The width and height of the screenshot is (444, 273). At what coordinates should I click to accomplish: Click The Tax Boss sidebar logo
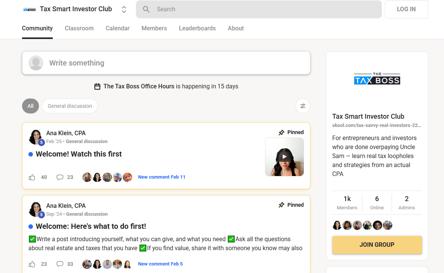pos(377,79)
